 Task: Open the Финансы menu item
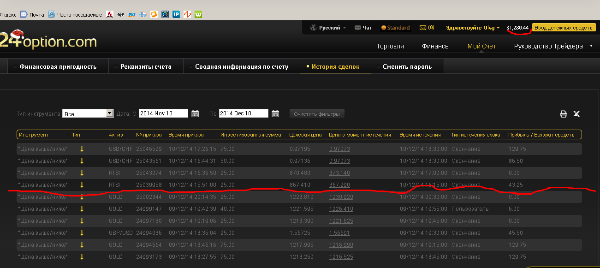(435, 46)
